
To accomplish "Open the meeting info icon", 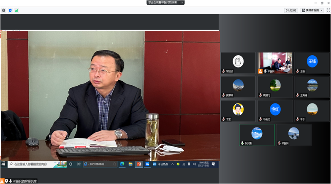I will click(3, 10).
